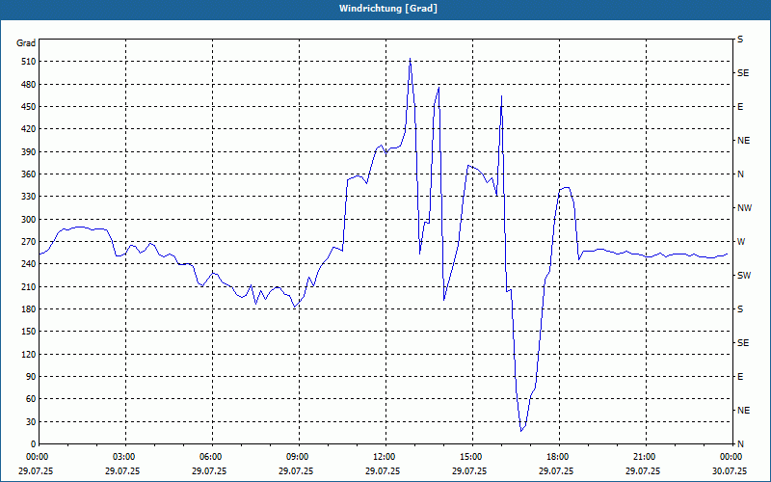Click the "W" compass label
The width and height of the screenshot is (771, 482).
[x=741, y=242]
